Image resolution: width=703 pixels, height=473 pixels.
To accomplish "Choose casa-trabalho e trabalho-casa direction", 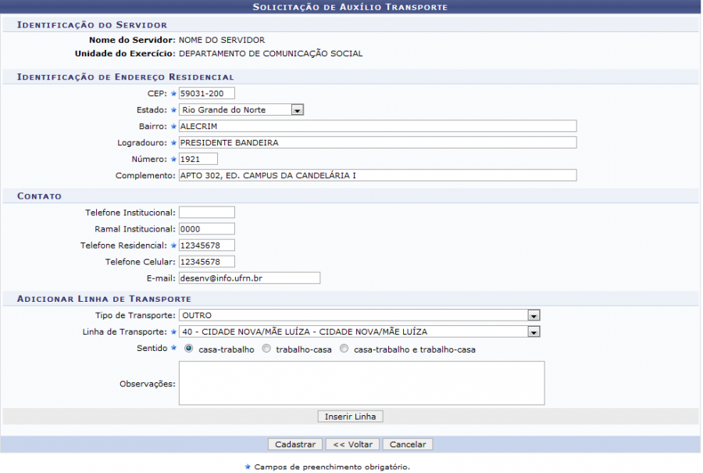I will pyautogui.click(x=344, y=349).
